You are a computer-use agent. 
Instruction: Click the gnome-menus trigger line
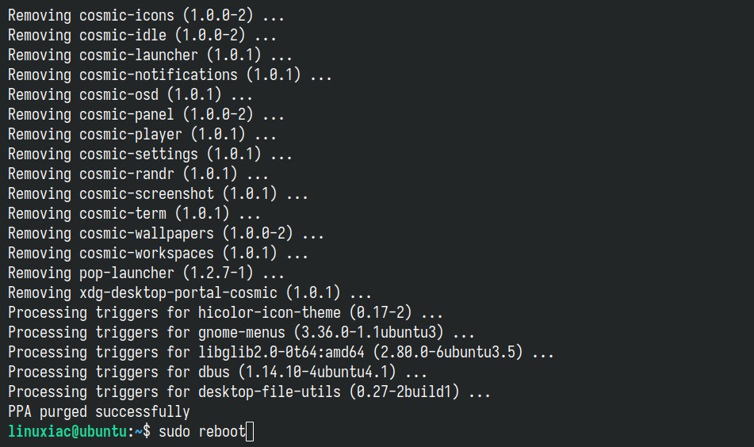click(242, 333)
